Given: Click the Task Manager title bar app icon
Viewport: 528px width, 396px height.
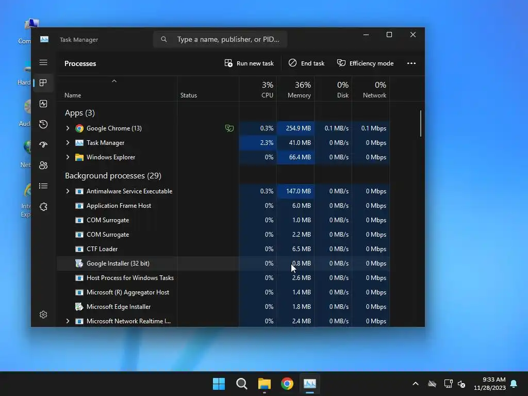Looking at the screenshot, I should coord(44,39).
